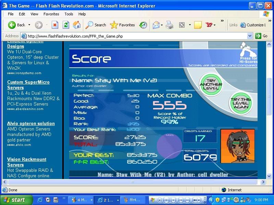Open the Tools menu

[69, 14]
